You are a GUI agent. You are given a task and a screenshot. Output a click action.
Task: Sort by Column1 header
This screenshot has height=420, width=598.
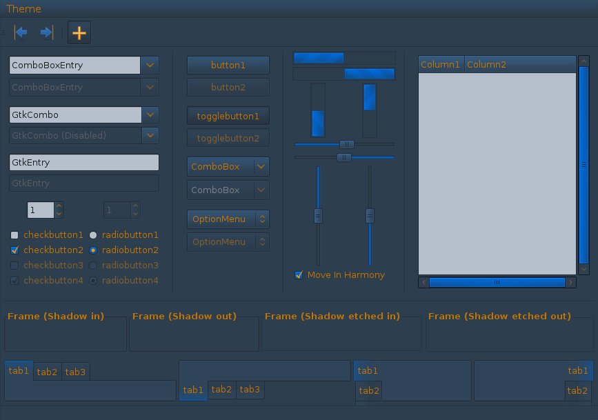coord(441,64)
